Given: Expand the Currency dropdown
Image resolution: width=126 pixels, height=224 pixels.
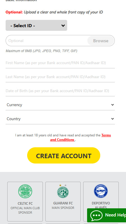Looking at the screenshot, I should pos(60,105).
